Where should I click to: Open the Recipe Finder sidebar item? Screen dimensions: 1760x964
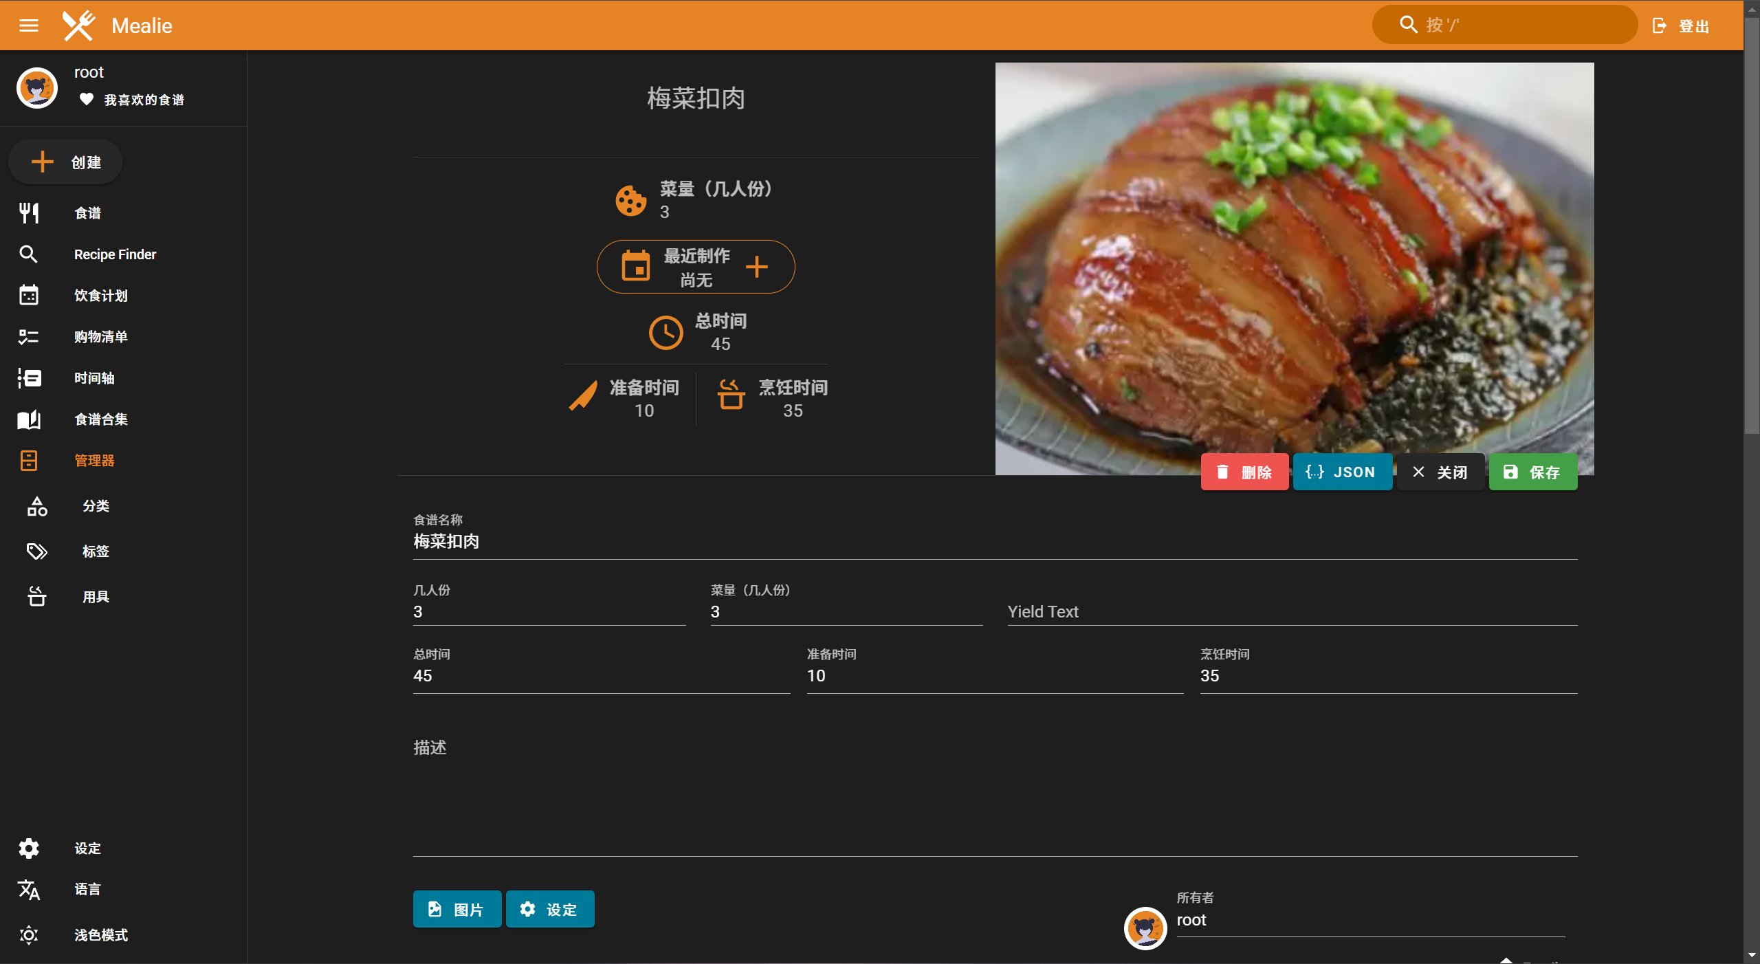point(115,254)
